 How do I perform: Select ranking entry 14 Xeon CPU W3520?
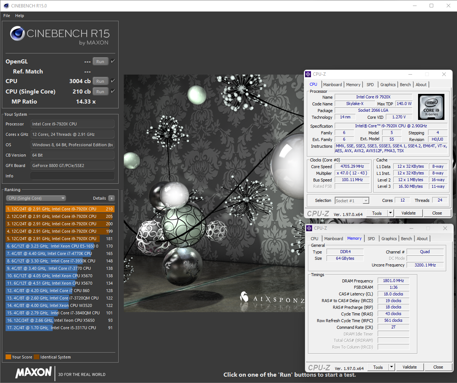(60, 305)
